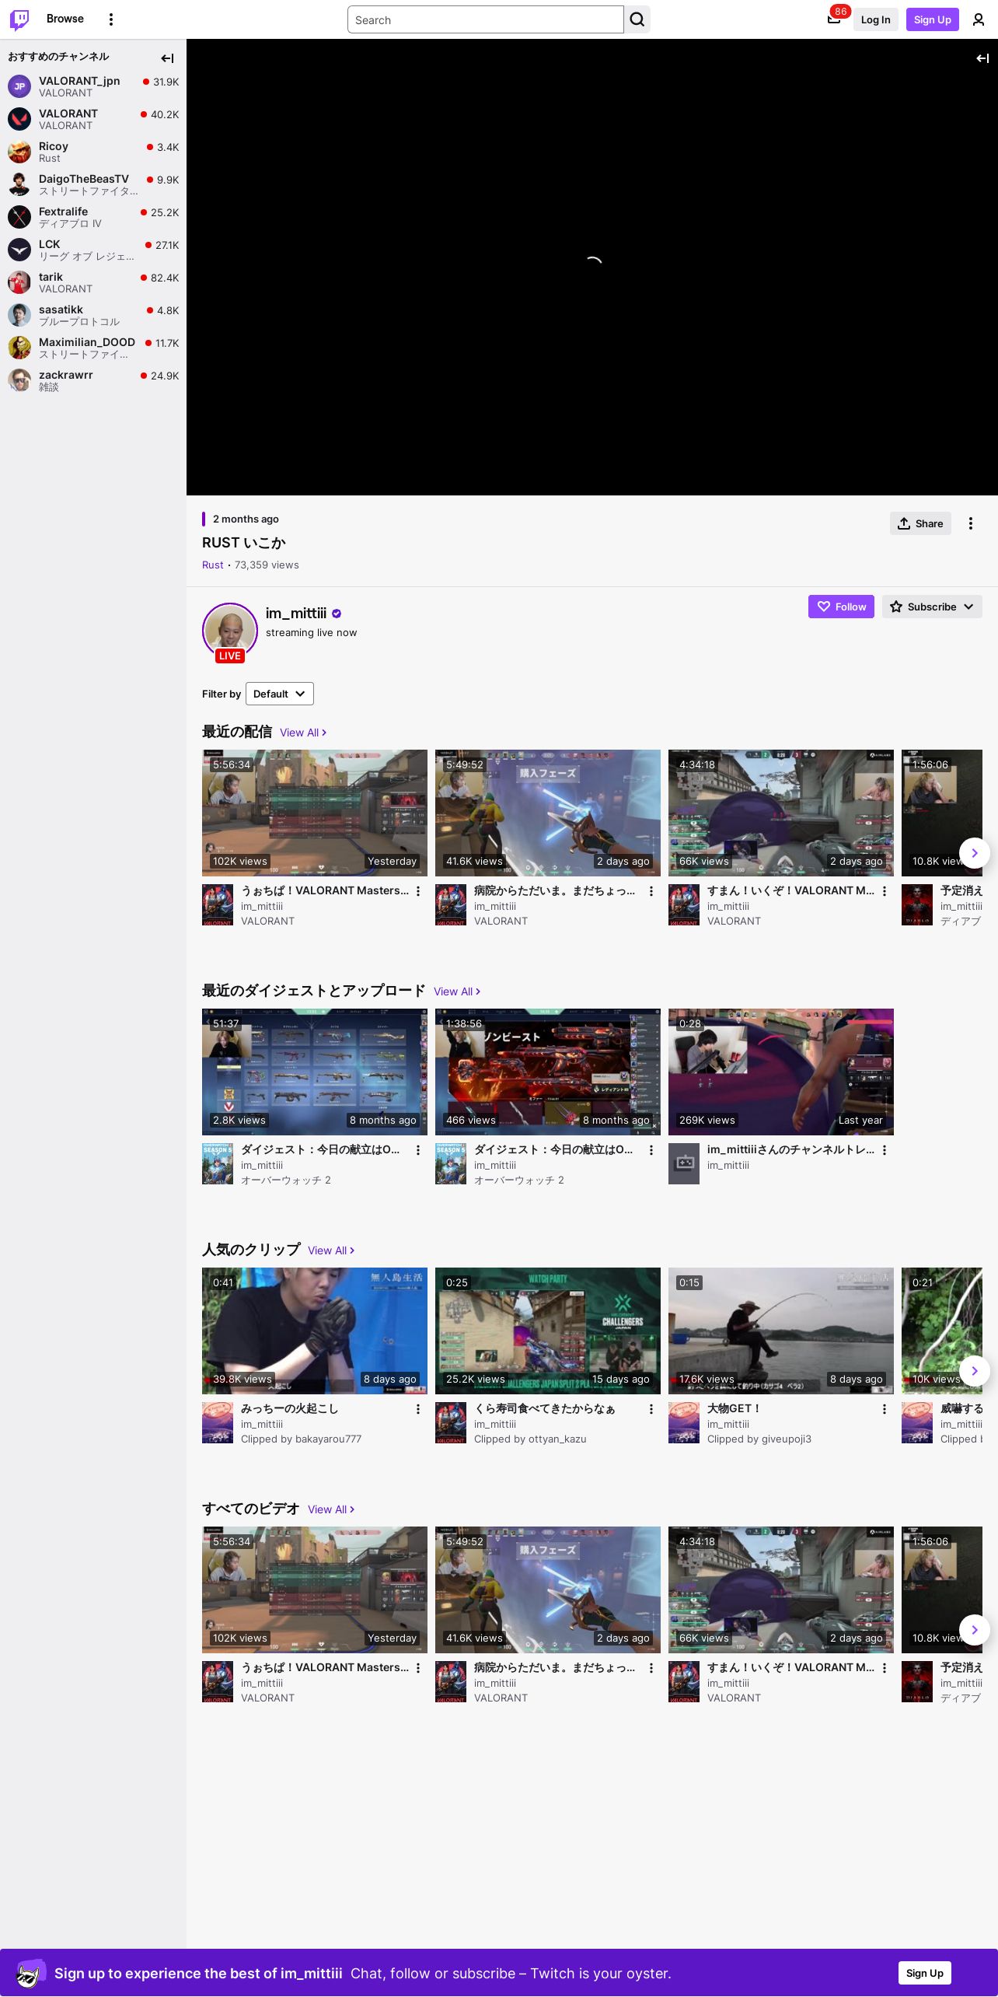
Task: Open options for 大物GET！ clip
Action: (885, 1409)
